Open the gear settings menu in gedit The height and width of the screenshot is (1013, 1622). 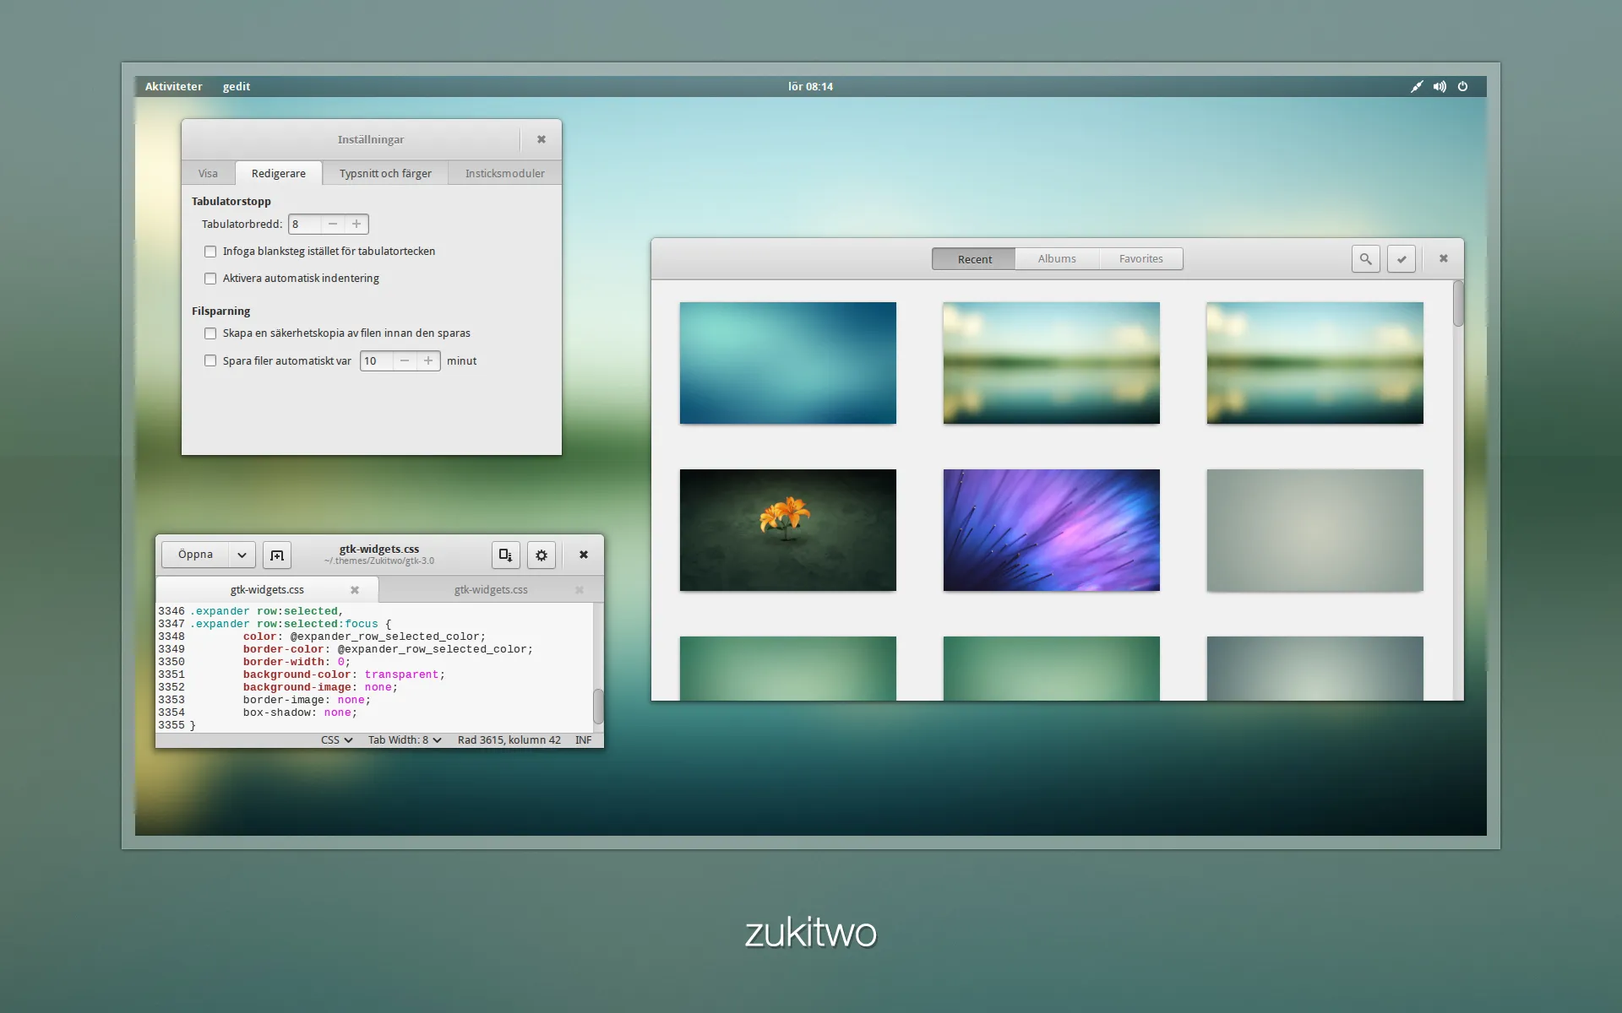click(542, 555)
